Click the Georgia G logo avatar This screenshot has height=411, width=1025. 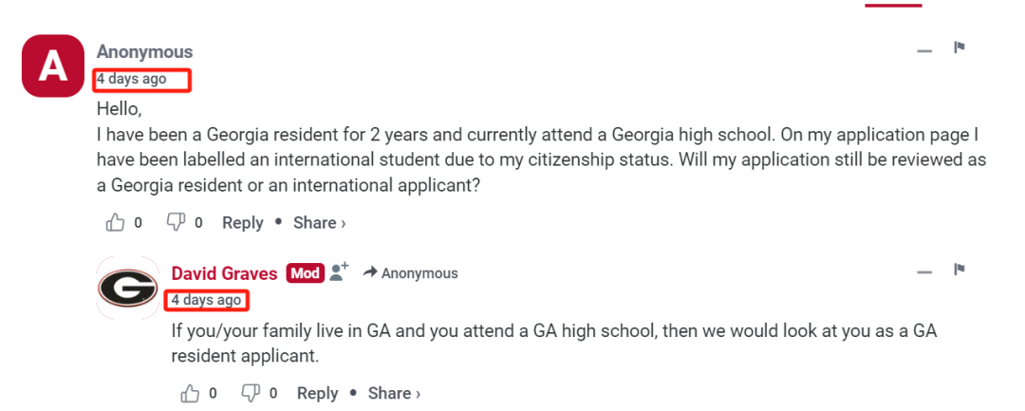(x=128, y=288)
